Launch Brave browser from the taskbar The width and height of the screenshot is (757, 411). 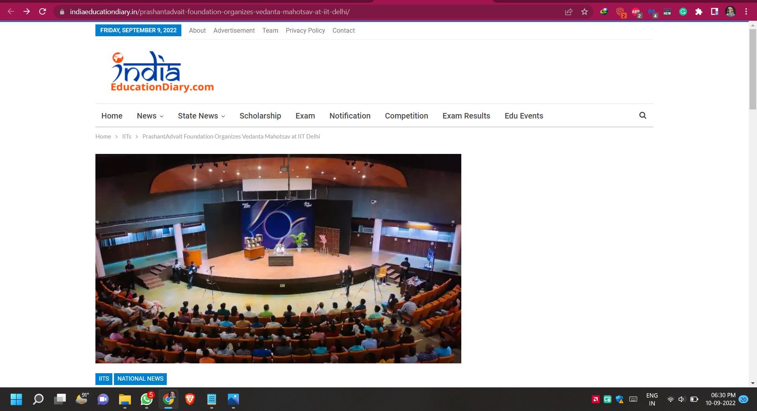tap(190, 400)
